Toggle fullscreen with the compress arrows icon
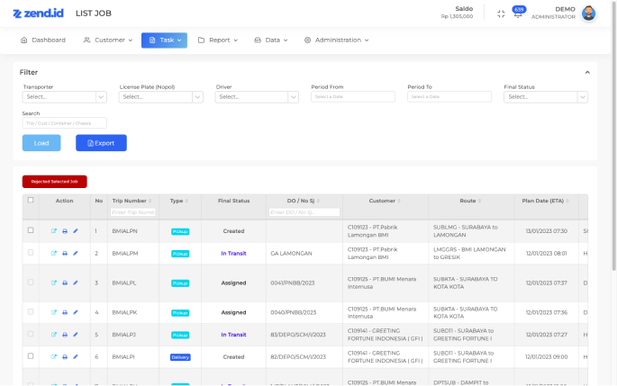 coord(501,13)
